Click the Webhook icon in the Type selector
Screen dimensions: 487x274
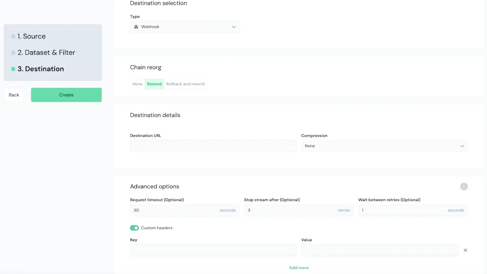[x=136, y=27]
